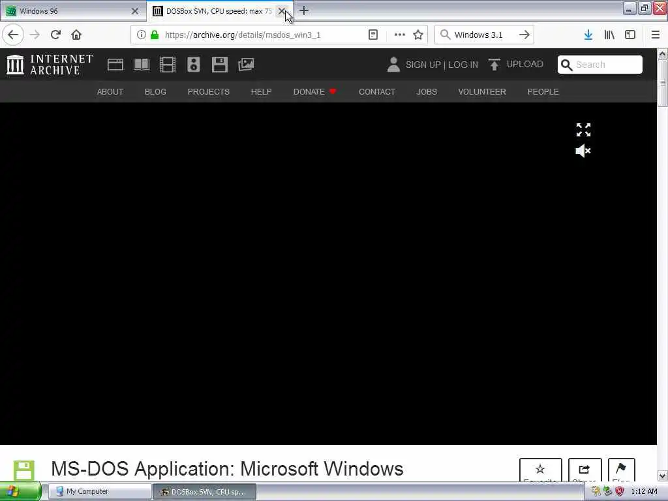Click the page scrollbar down arrow
This screenshot has width=668, height=501.
pyautogui.click(x=662, y=476)
